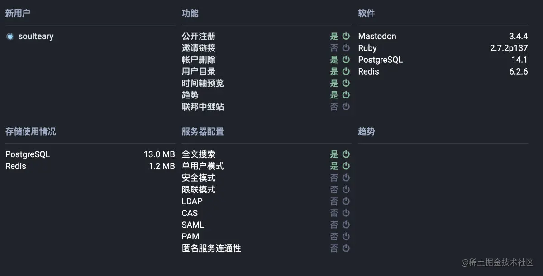The image size is (543, 276).
Task: Click the 帐户删除 power icon
Action: click(345, 60)
